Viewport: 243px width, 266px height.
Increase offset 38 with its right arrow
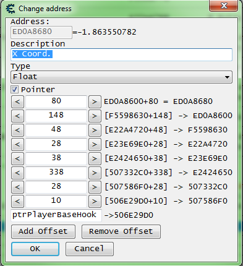point(95,158)
